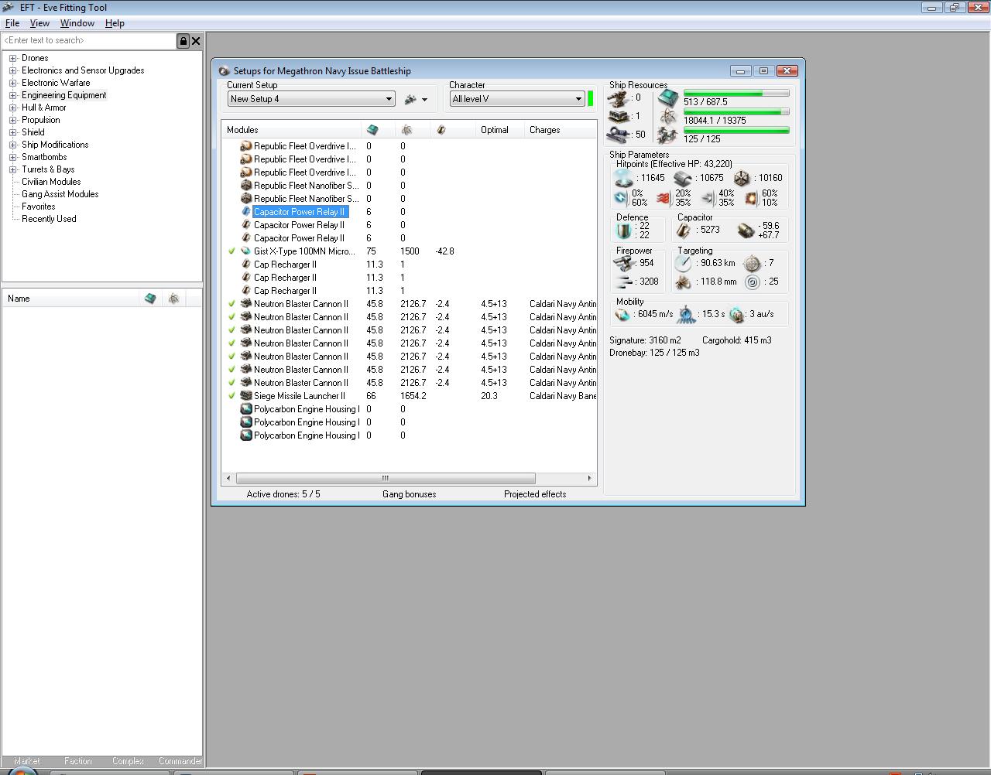This screenshot has width=991, height=775.
Task: Click the launcher hardpoints icon in Ship Resources
Action: 618,117
